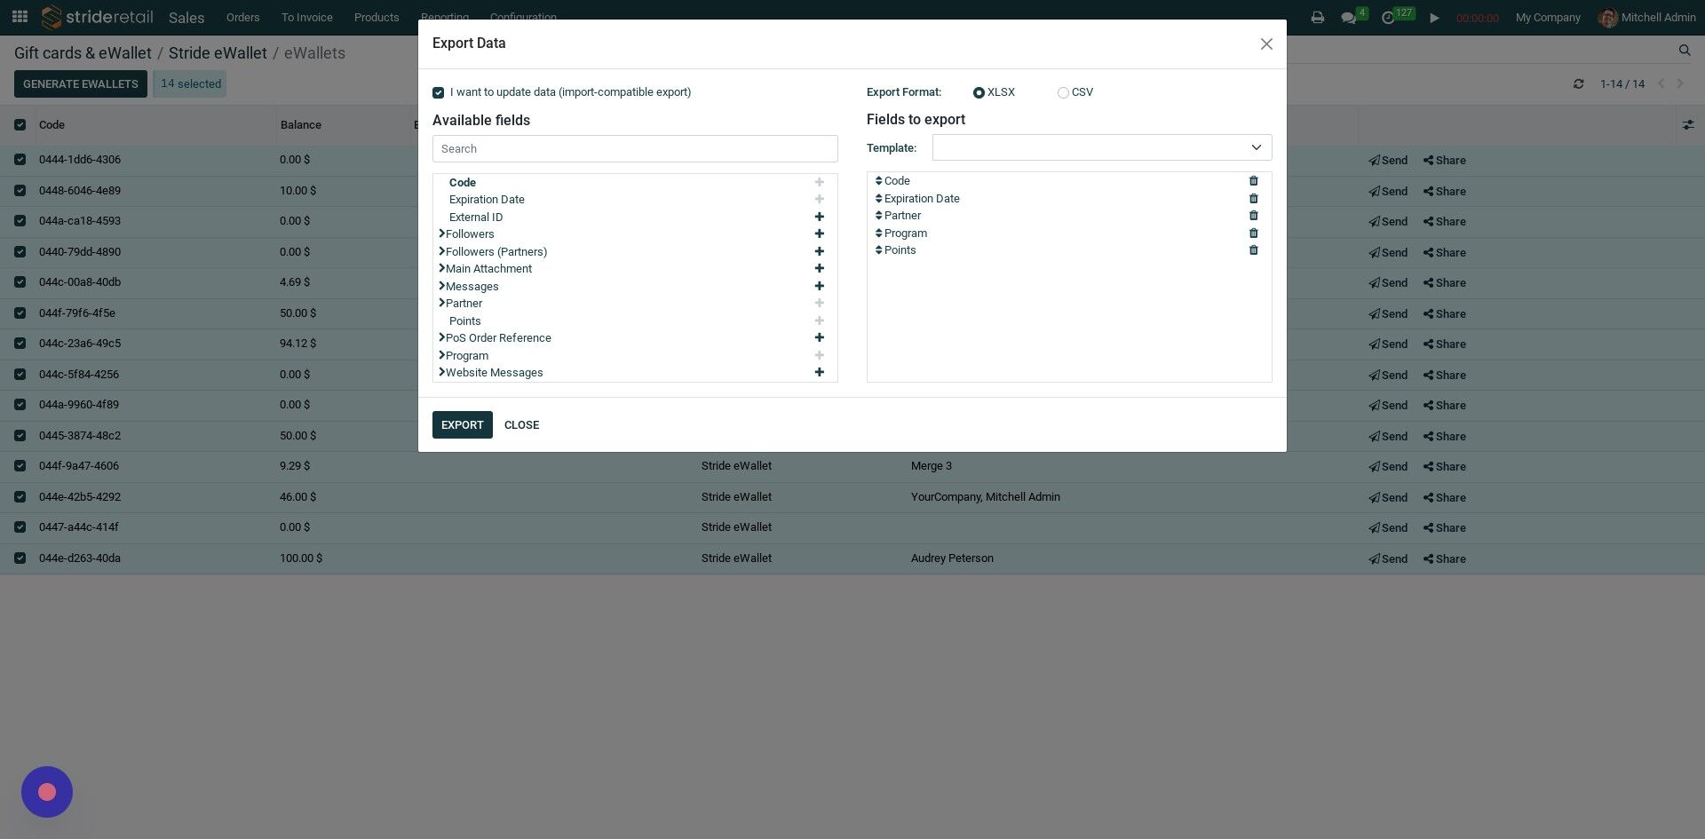1705x839 pixels.
Task: Click trash icon next to Points
Action: 1253,250
